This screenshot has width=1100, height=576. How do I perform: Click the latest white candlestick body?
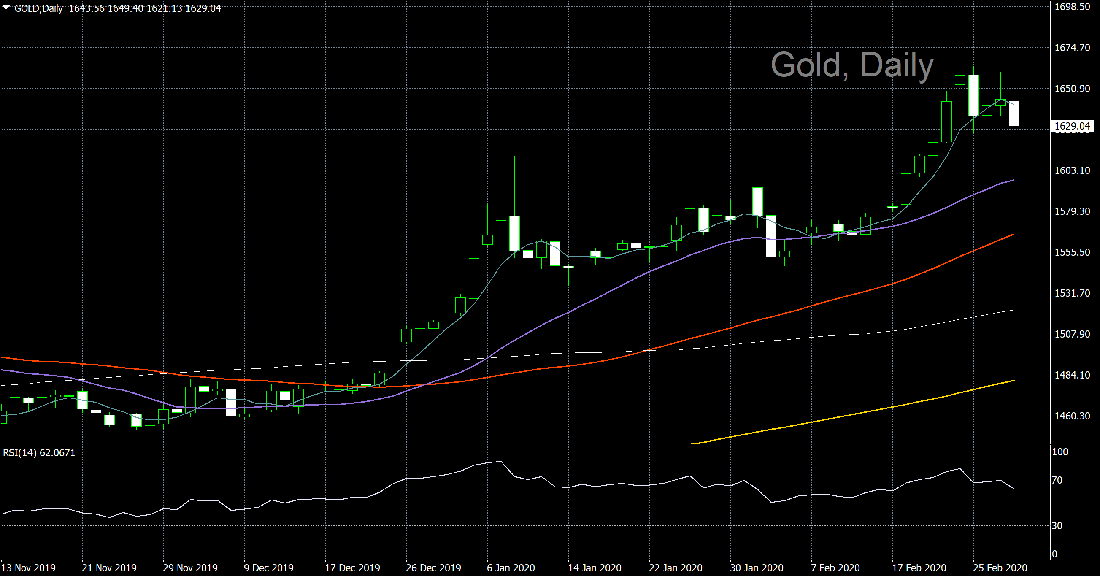1014,113
